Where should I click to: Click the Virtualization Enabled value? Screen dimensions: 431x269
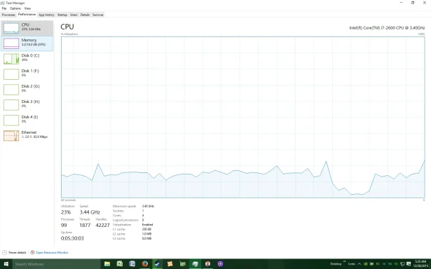147,224
